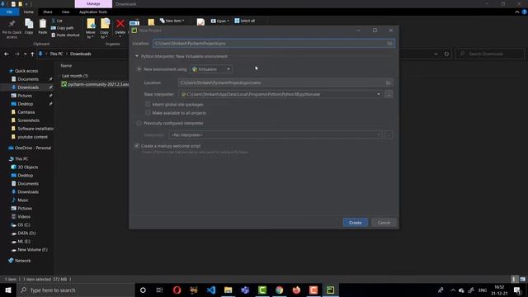Open Manage tab in File Explorer
Screen dimensions: 528x297
pos(93,3)
